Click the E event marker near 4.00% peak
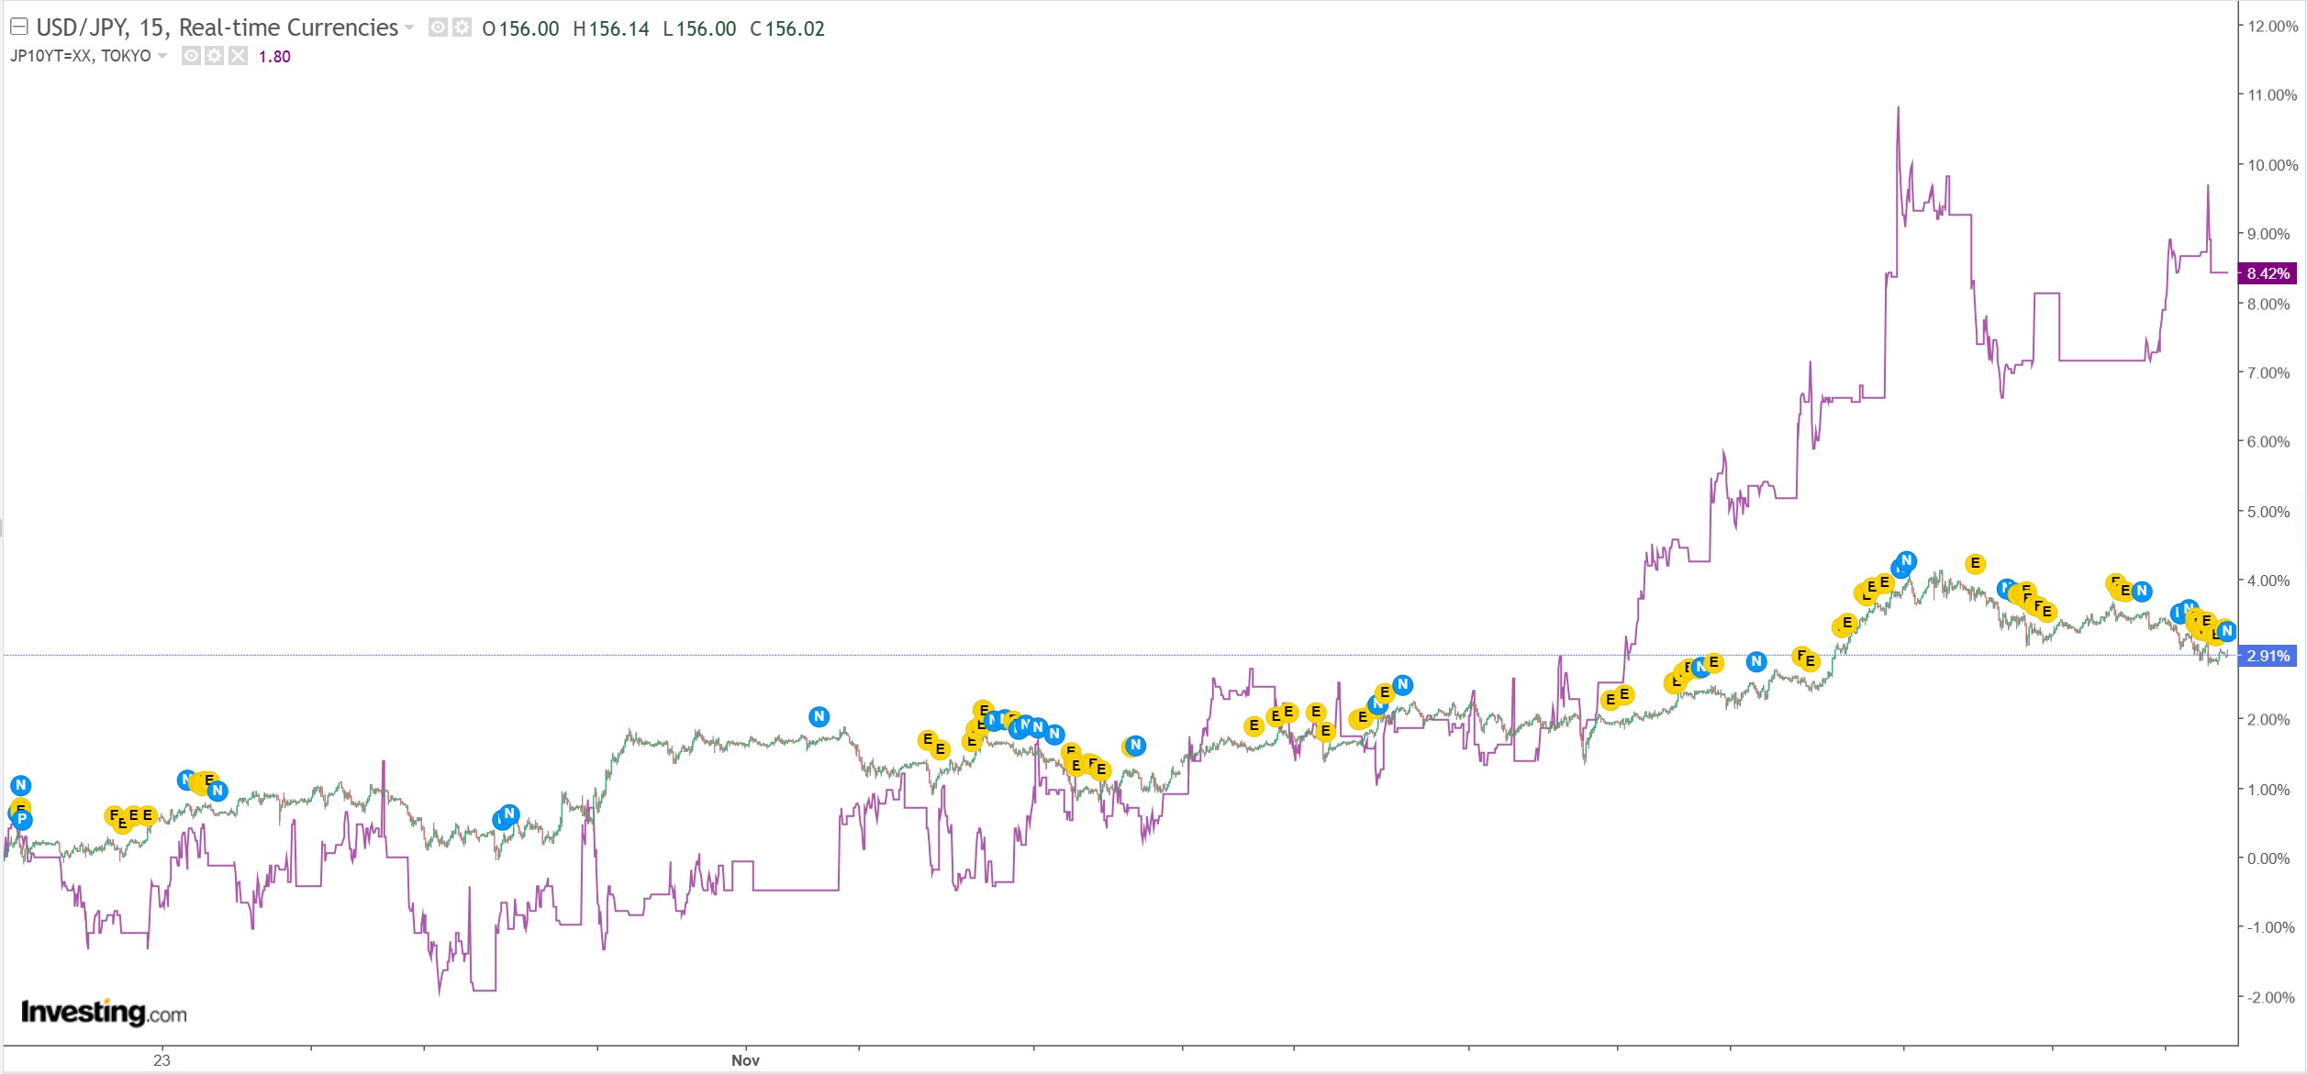 point(1975,563)
